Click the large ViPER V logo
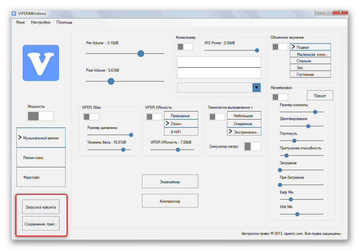Viewport: 359px width, 251px height. click(41, 63)
